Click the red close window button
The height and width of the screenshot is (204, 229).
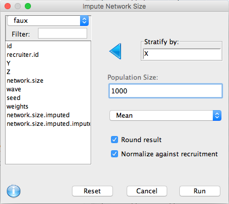8,6
